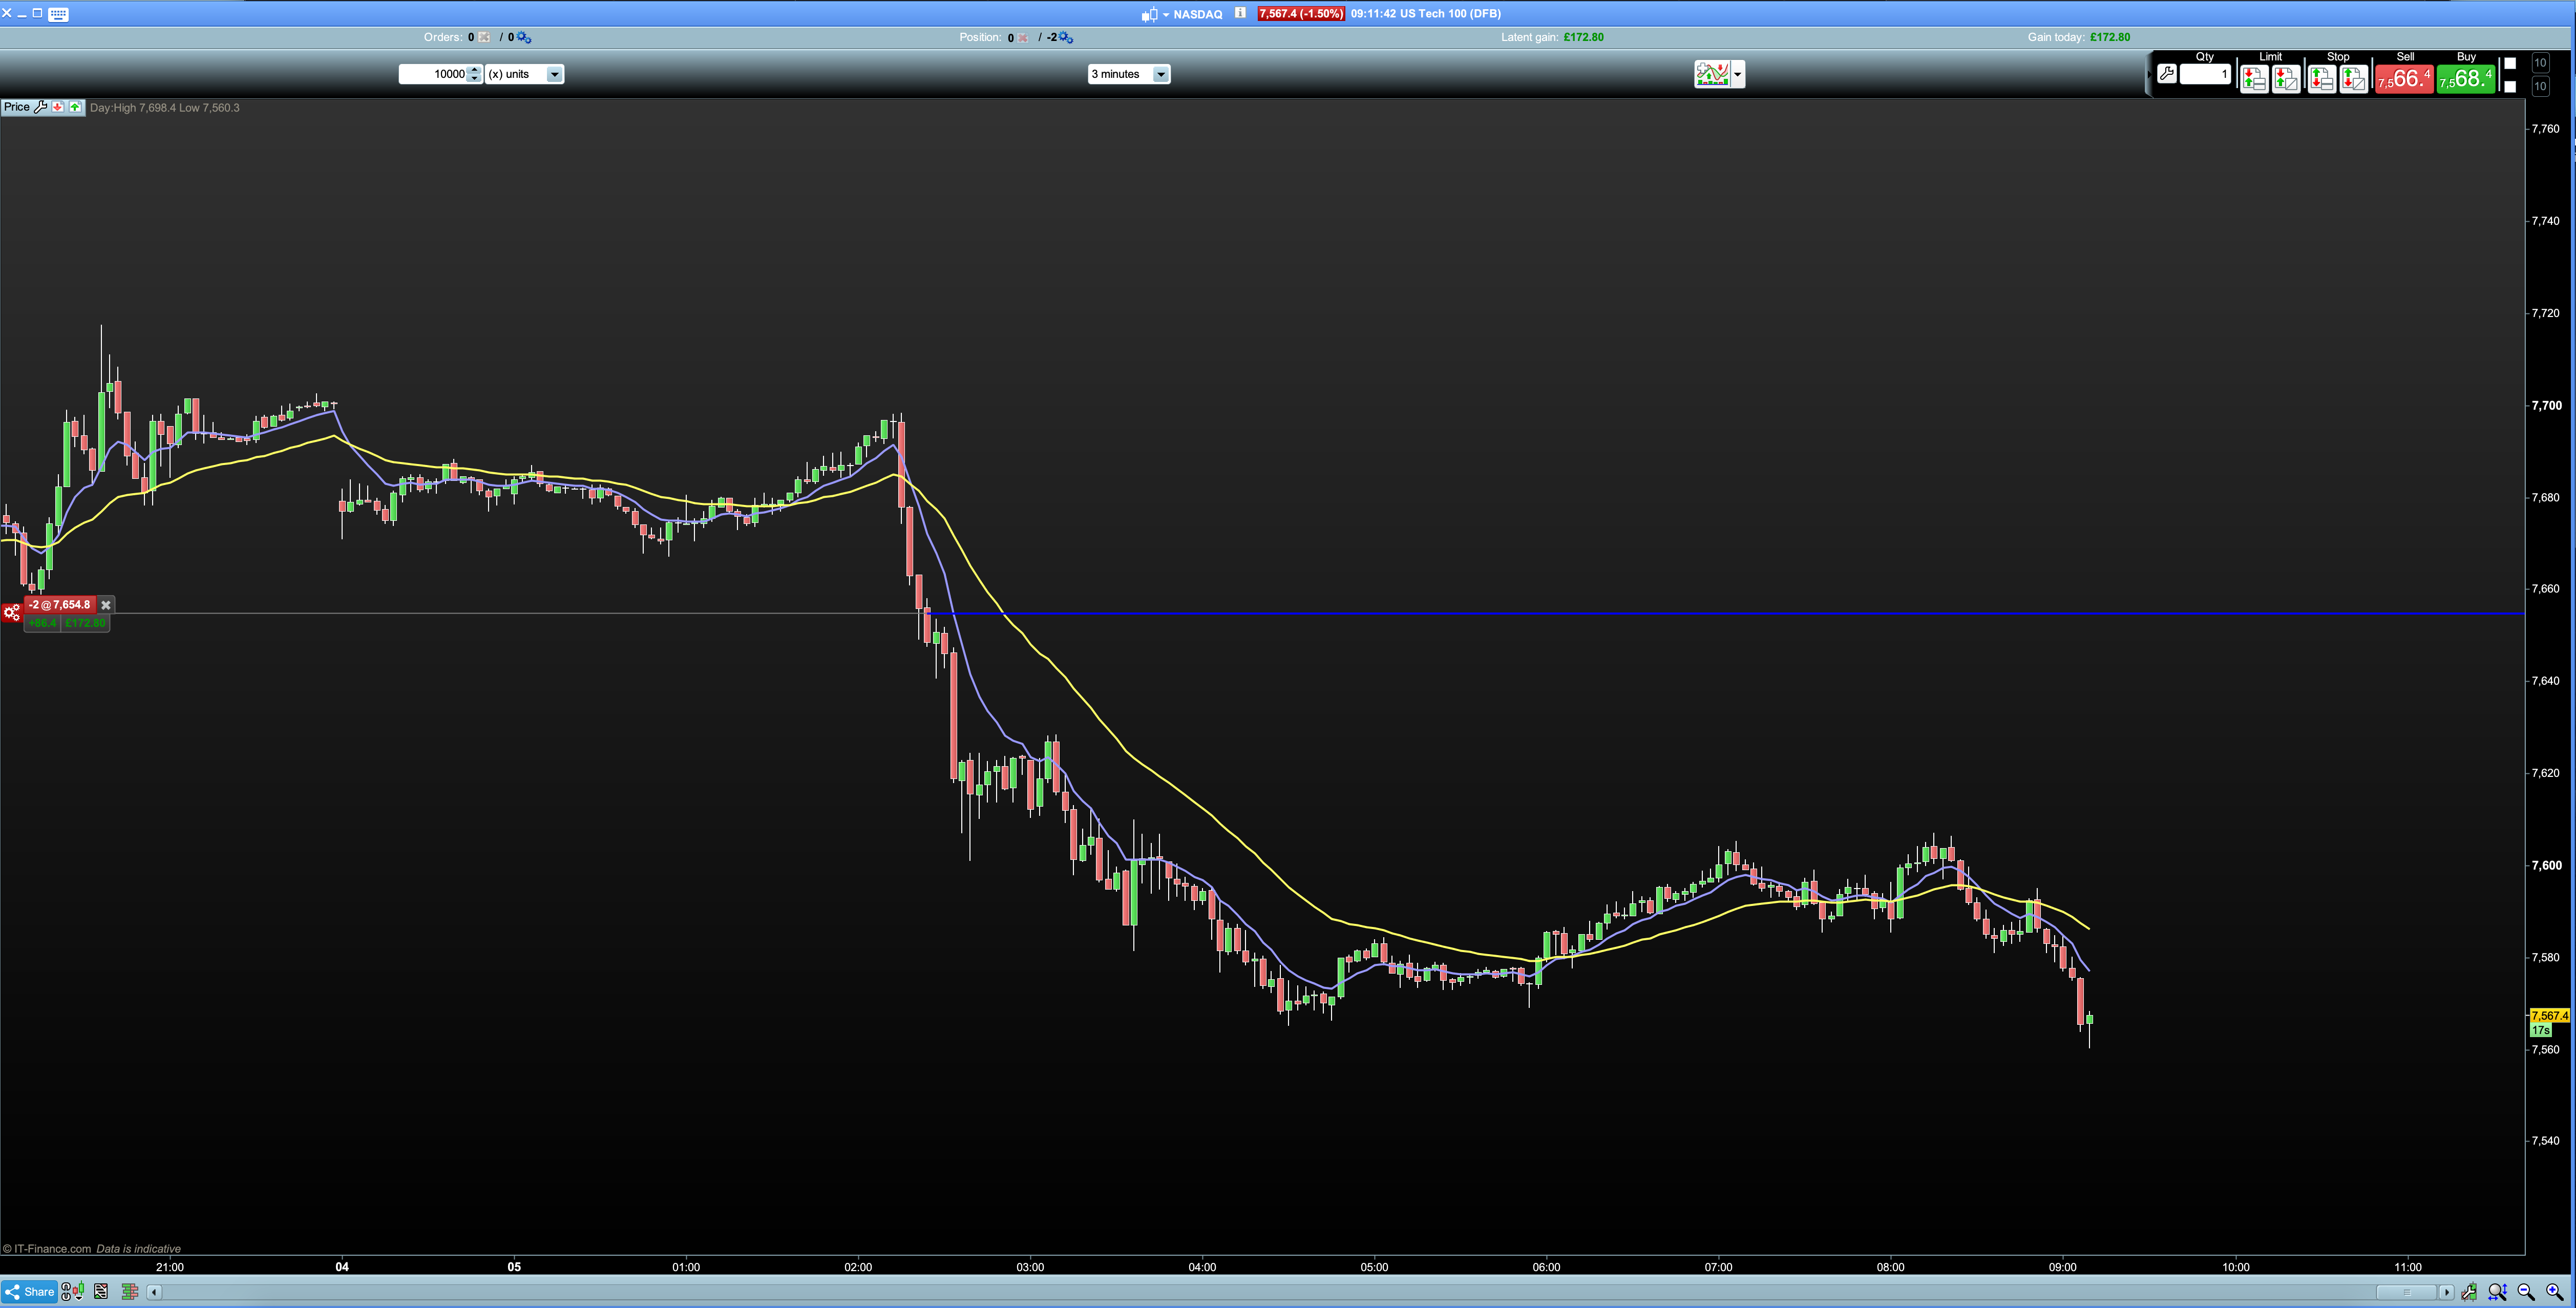Image resolution: width=2576 pixels, height=1308 pixels.
Task: Click the green Buy price button
Action: coord(2465,79)
